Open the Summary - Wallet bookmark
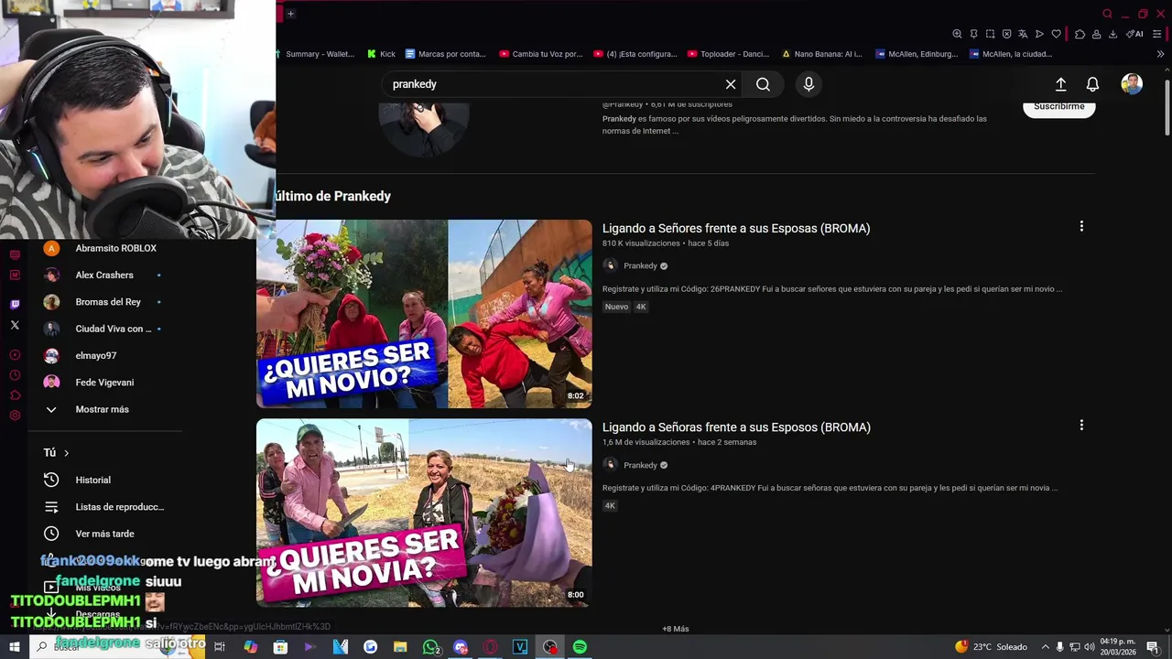Viewport: 1172px width, 659px height. [x=317, y=54]
